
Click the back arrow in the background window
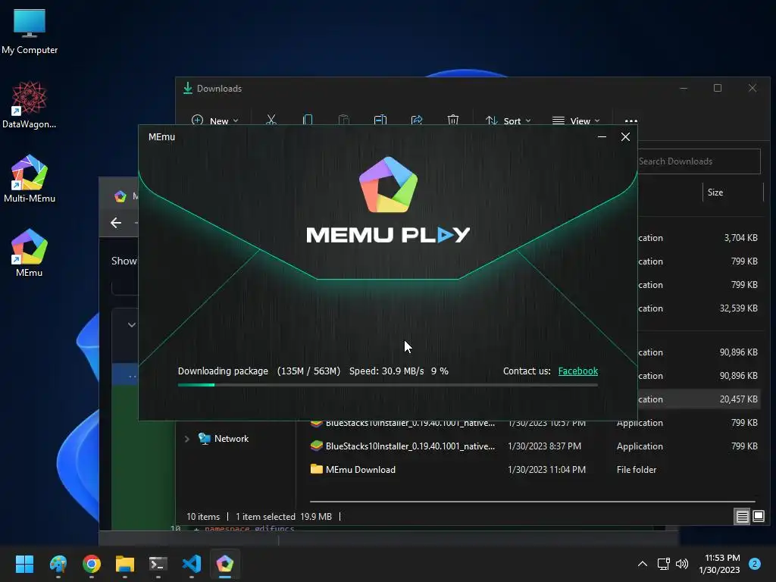click(x=116, y=224)
